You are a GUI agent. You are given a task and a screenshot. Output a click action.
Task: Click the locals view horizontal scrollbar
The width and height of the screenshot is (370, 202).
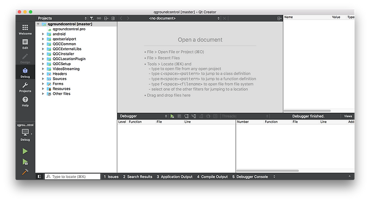(307, 111)
